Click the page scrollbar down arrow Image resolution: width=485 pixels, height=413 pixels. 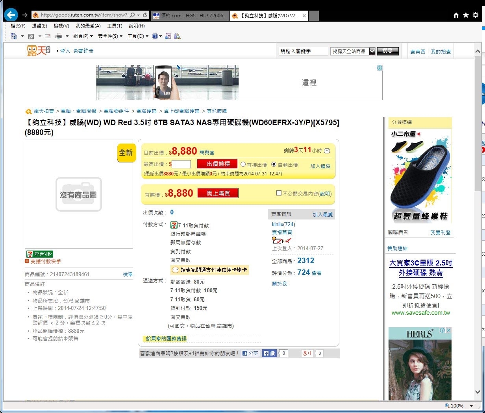pyautogui.click(x=478, y=392)
